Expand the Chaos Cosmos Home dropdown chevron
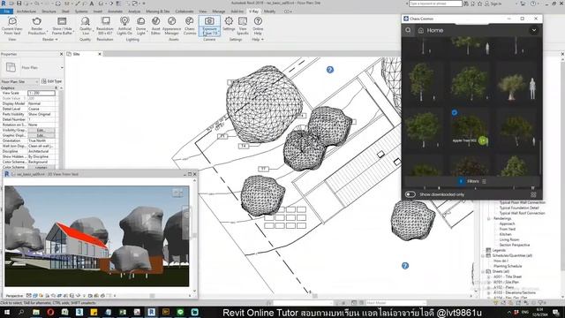 point(533,30)
